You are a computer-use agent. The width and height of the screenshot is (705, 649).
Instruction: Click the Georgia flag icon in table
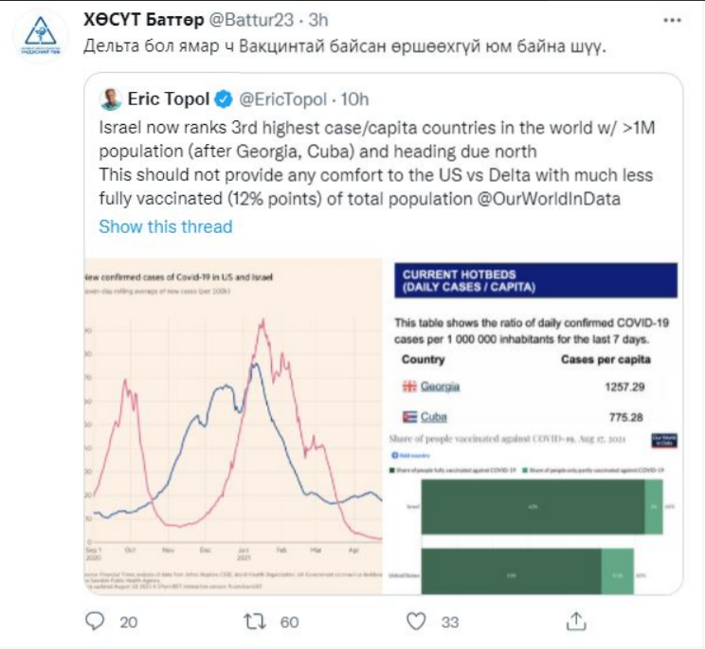tap(409, 387)
